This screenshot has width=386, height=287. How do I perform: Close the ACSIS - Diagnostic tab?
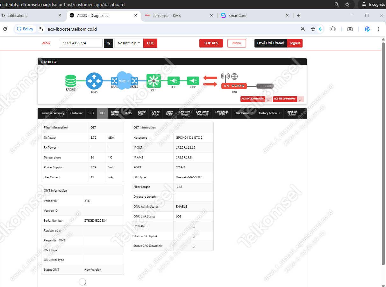click(136, 15)
